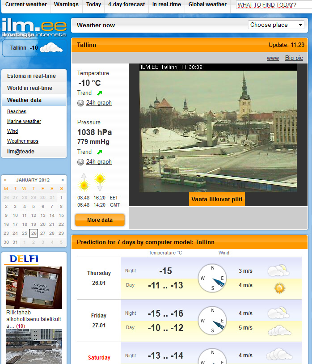Click Thursday day sunny weather icon

(x=279, y=288)
